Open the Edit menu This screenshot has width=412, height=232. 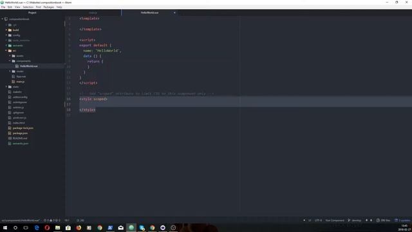(10, 7)
